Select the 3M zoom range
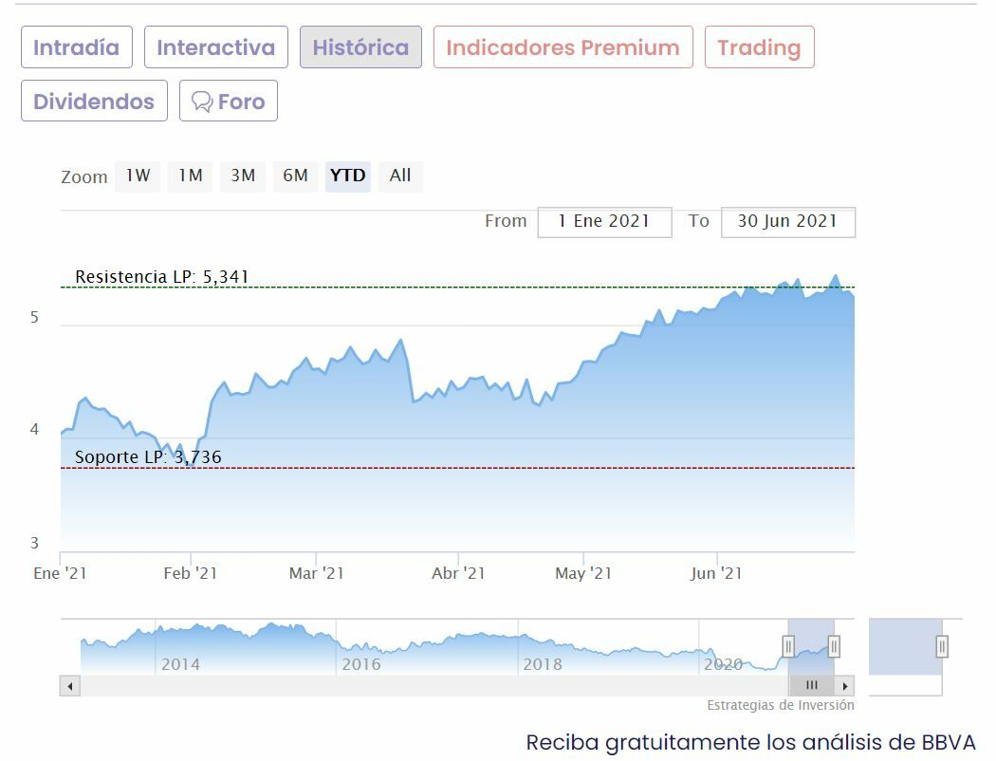 [243, 176]
